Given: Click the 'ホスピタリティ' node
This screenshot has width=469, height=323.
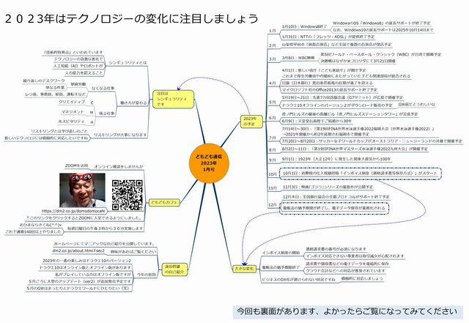Looking at the screenshot, I should (x=71, y=122).
